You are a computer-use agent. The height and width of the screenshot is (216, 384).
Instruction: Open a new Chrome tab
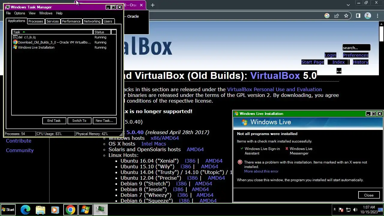153,5
